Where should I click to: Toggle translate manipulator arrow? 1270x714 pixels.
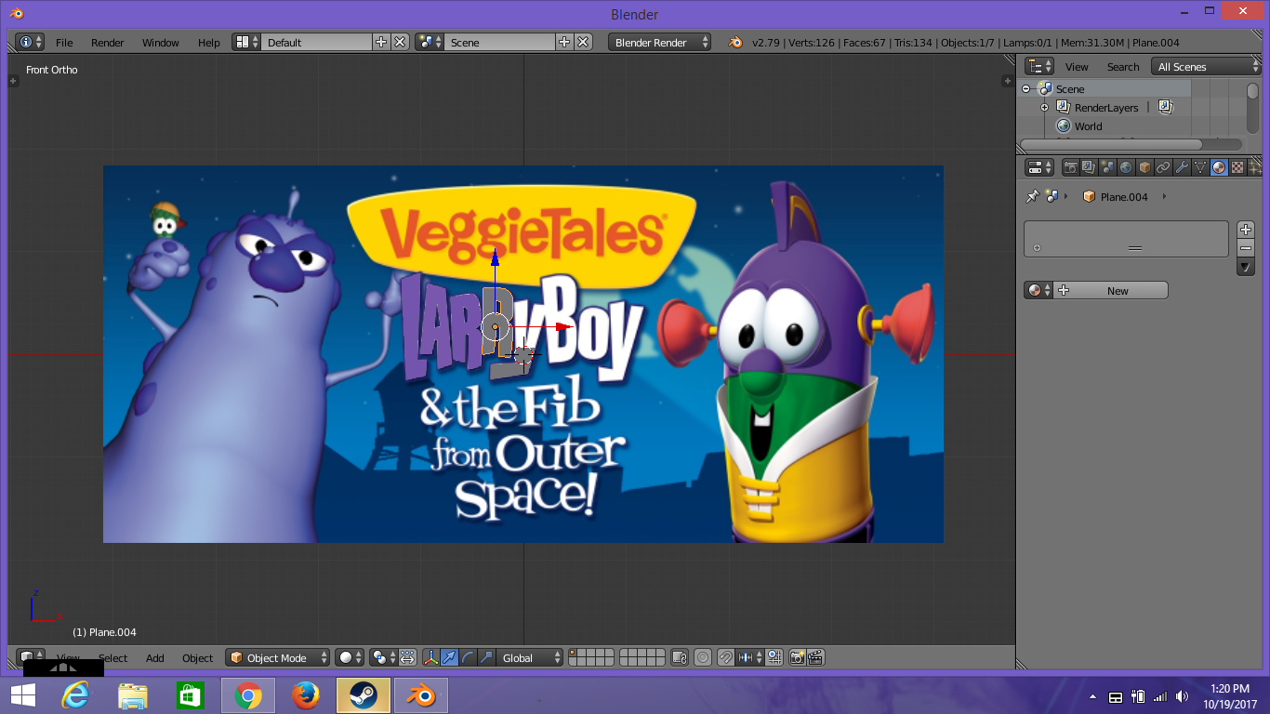(450, 657)
